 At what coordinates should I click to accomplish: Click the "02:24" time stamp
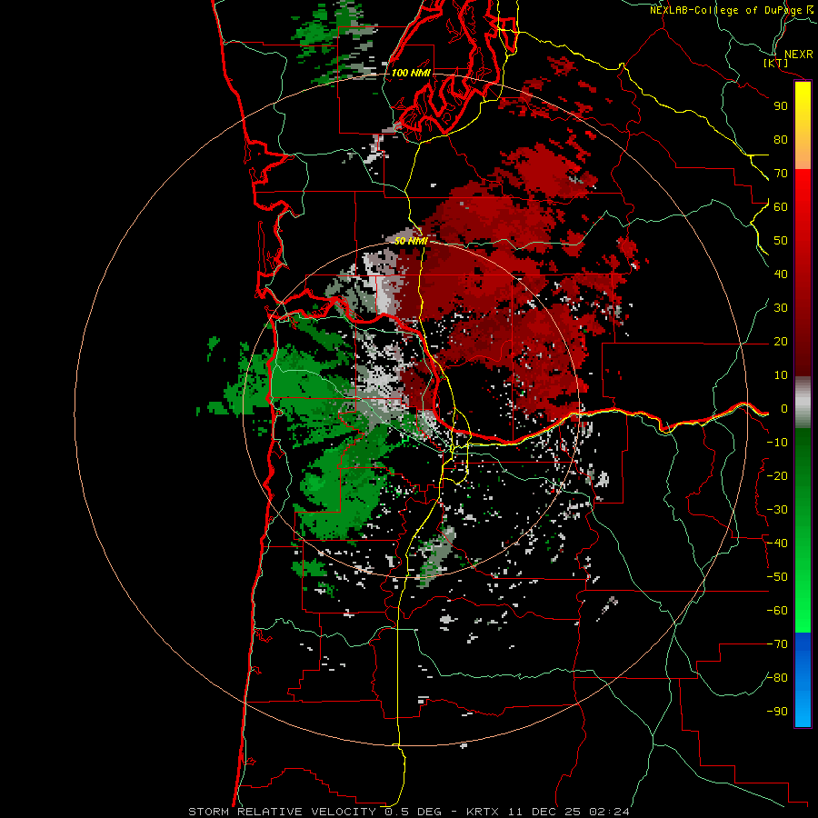[609, 812]
